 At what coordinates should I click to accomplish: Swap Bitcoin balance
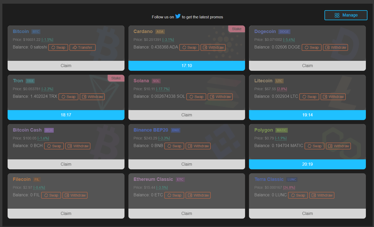point(58,47)
